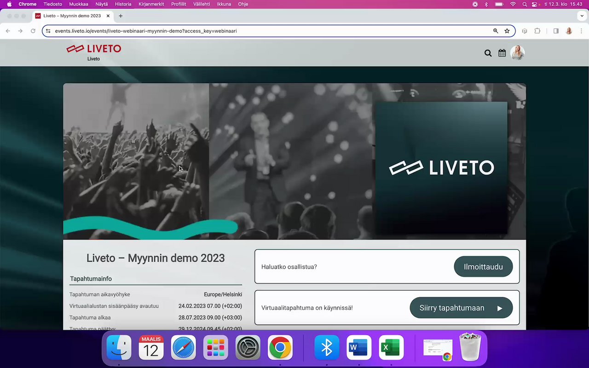This screenshot has width=589, height=368.
Task: Launch Microsoft Word from the Dock
Action: [x=359, y=347]
